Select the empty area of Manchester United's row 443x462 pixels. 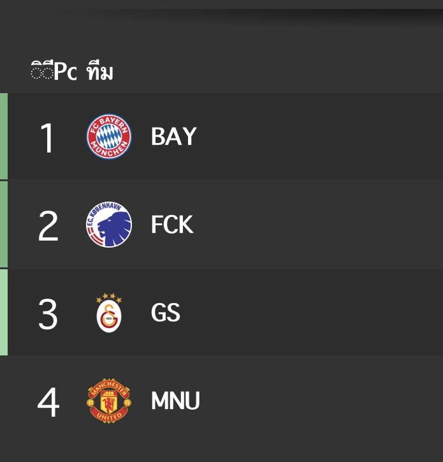[x=323, y=400]
